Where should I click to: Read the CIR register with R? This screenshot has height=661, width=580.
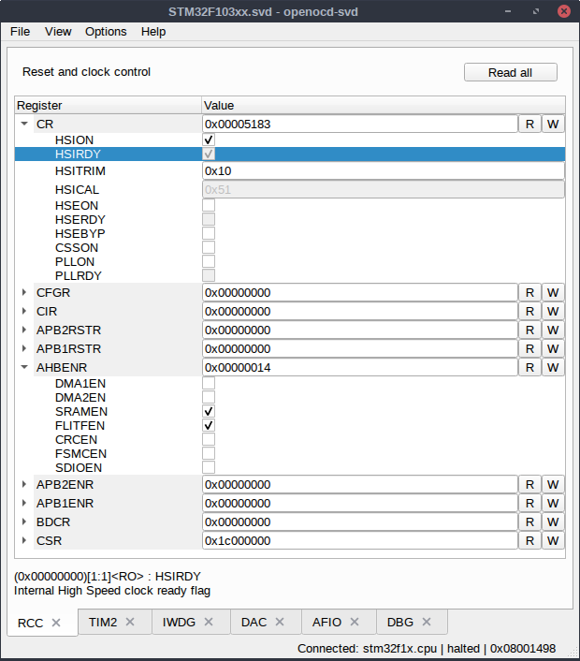[x=529, y=311]
